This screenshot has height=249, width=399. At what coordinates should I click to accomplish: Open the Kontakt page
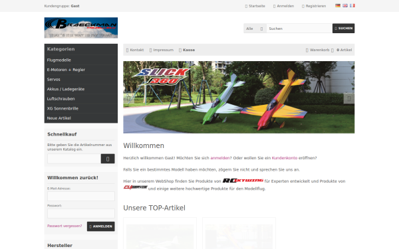pos(135,50)
